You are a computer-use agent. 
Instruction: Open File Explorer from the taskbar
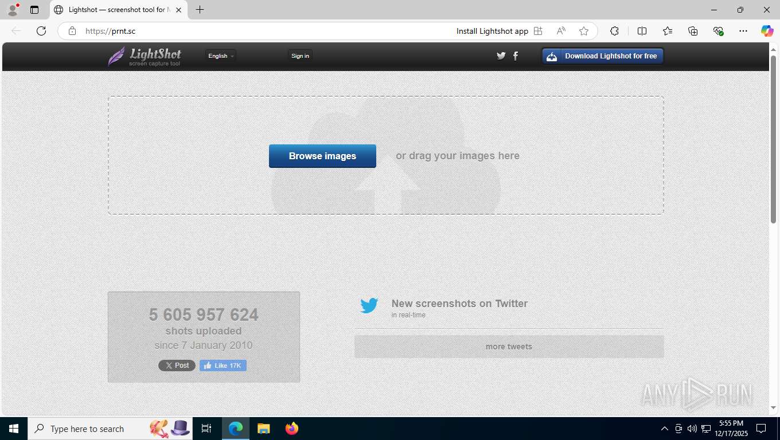[x=264, y=429]
